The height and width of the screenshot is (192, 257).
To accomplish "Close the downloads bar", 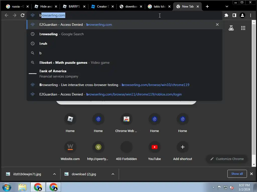I will 251,174.
